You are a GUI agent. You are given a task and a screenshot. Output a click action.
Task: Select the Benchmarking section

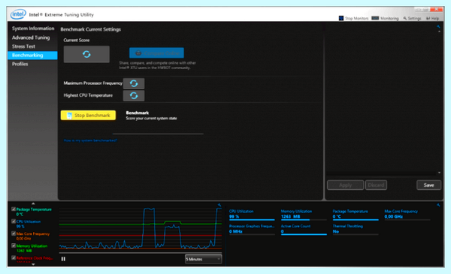click(x=32, y=55)
